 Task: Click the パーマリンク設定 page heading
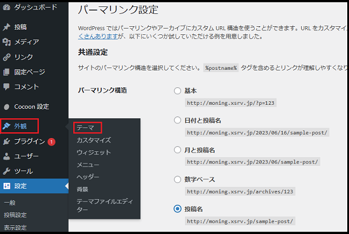118,10
